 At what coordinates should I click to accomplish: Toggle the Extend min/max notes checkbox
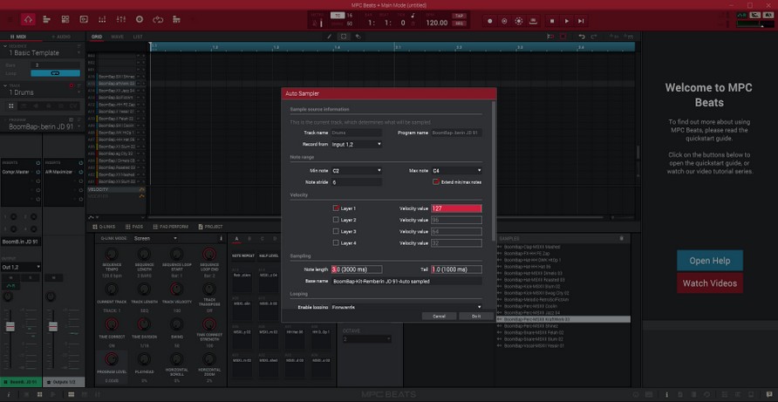[436, 182]
